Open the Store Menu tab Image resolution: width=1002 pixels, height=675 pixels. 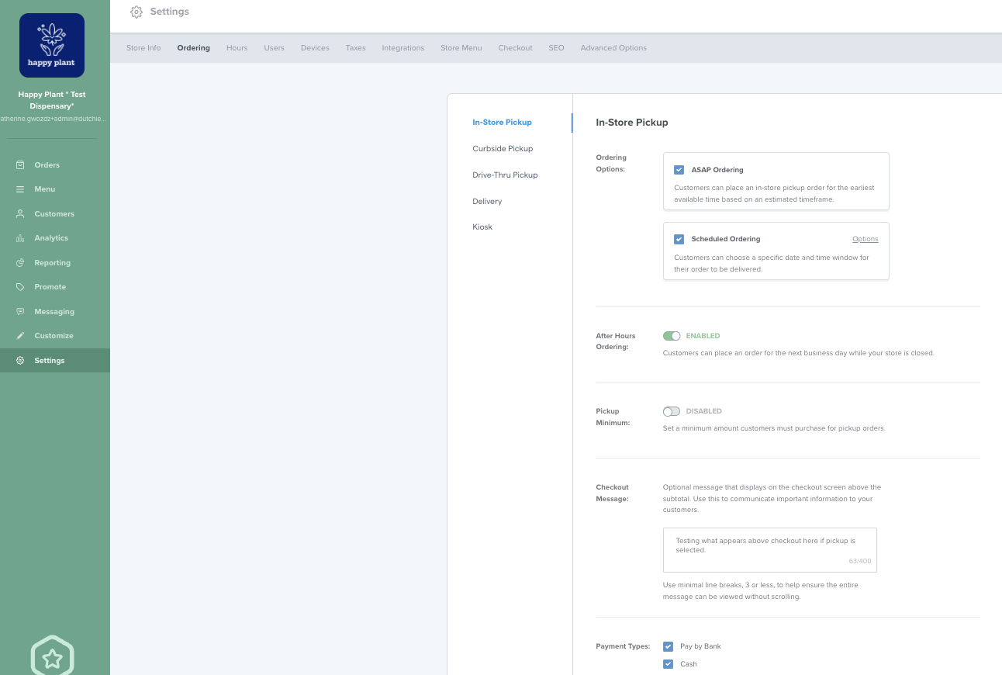click(x=461, y=48)
